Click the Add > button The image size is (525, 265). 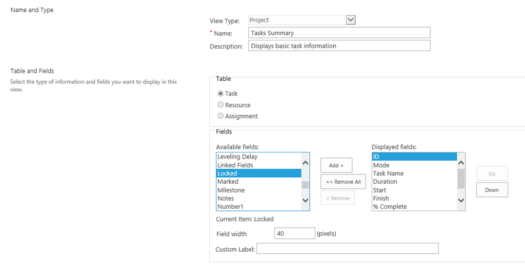coord(336,165)
